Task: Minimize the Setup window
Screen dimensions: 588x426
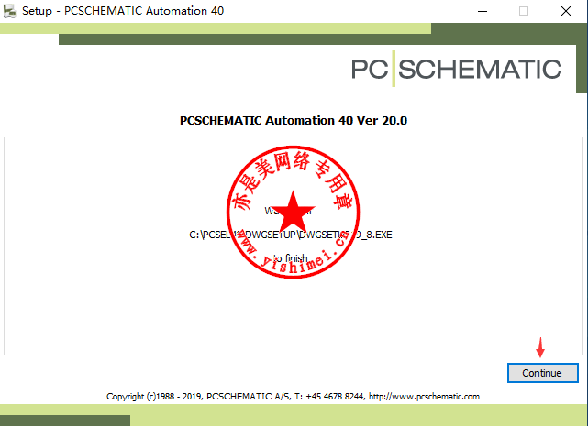Action: coord(483,11)
